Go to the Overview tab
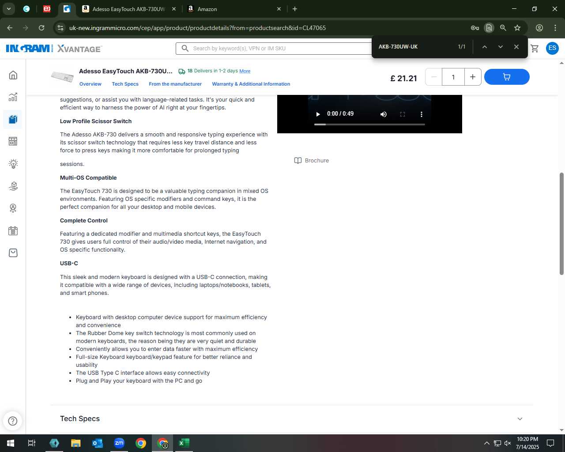This screenshot has width=565, height=452. [90, 84]
